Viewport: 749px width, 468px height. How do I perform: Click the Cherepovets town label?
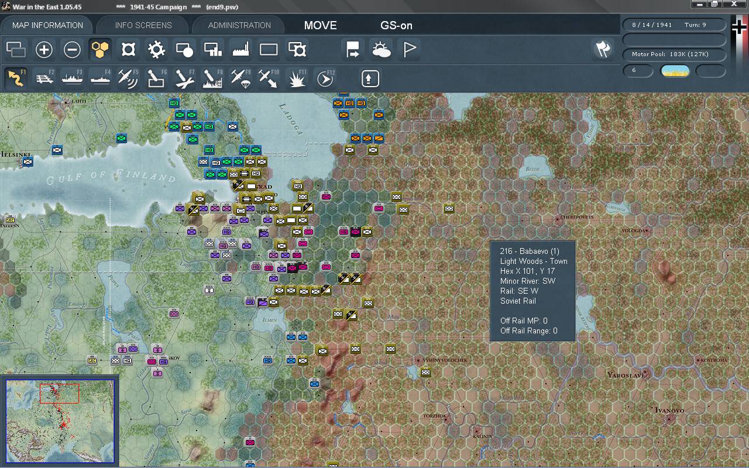577,217
